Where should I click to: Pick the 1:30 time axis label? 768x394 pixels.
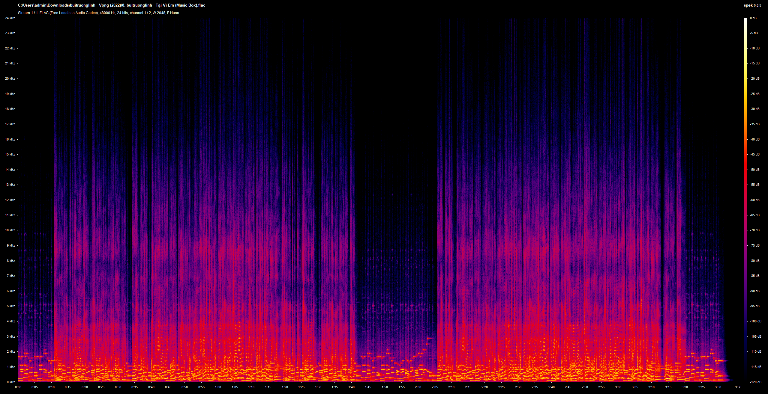(x=318, y=387)
